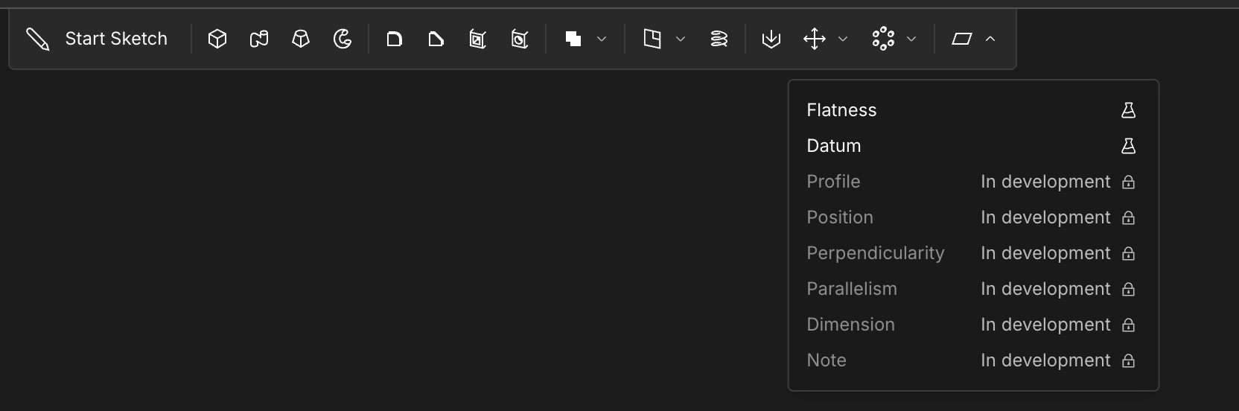The image size is (1239, 411).
Task: Click the Start Sketch button
Action: [x=97, y=39]
